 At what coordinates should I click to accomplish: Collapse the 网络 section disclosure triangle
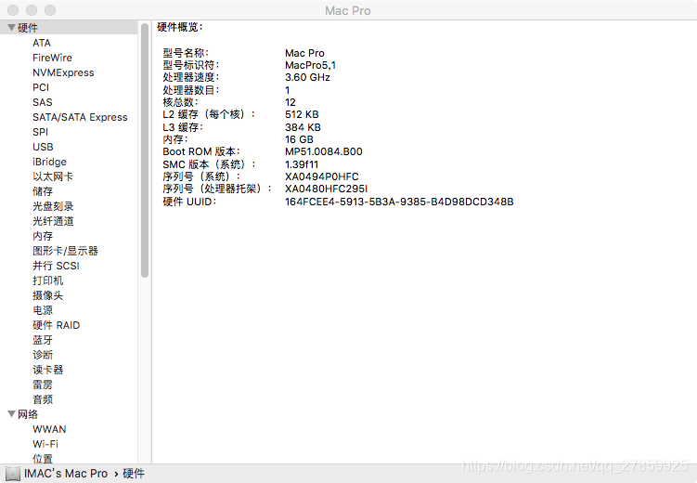(x=11, y=414)
